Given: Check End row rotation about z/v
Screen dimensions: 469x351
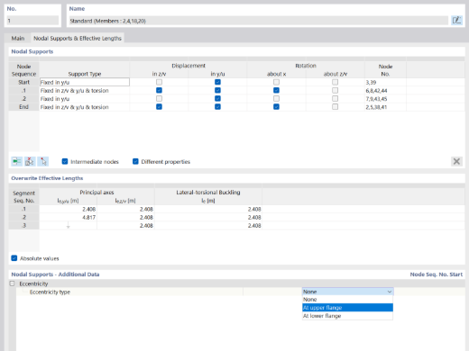Looking at the screenshot, I should coord(335,107).
